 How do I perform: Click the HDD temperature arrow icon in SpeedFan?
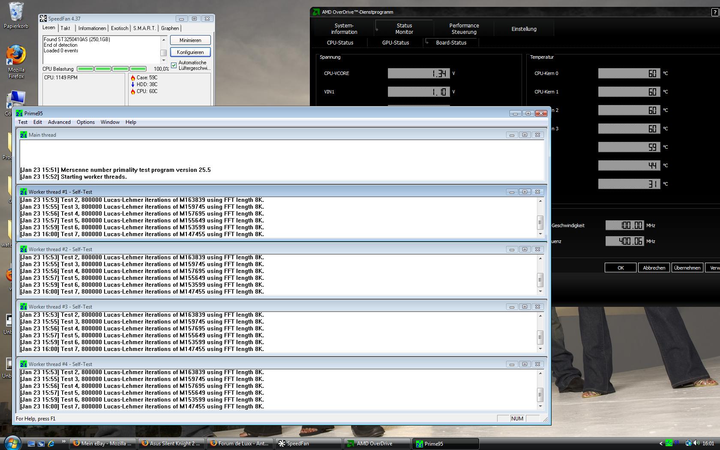point(133,84)
